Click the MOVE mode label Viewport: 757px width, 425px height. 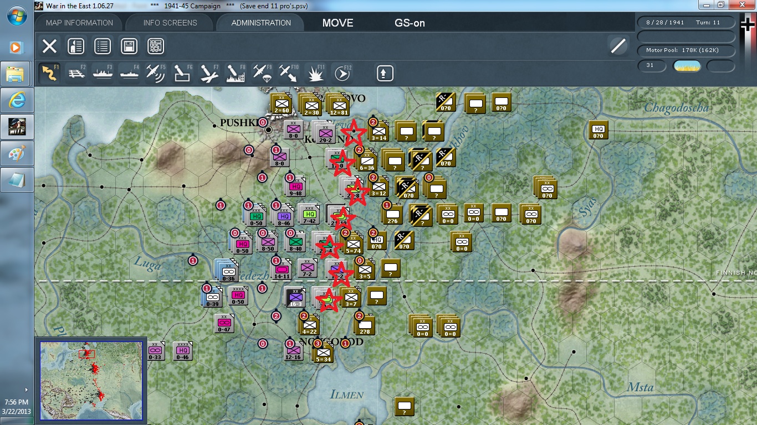337,23
